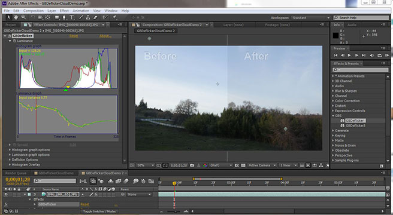The width and height of the screenshot is (393, 215).
Task: Click the Play button in Preview panel
Action: tap(349, 56)
